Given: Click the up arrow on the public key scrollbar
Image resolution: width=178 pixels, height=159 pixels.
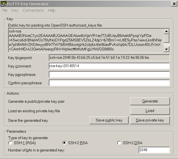Looking at the screenshot, I should click(166, 31).
